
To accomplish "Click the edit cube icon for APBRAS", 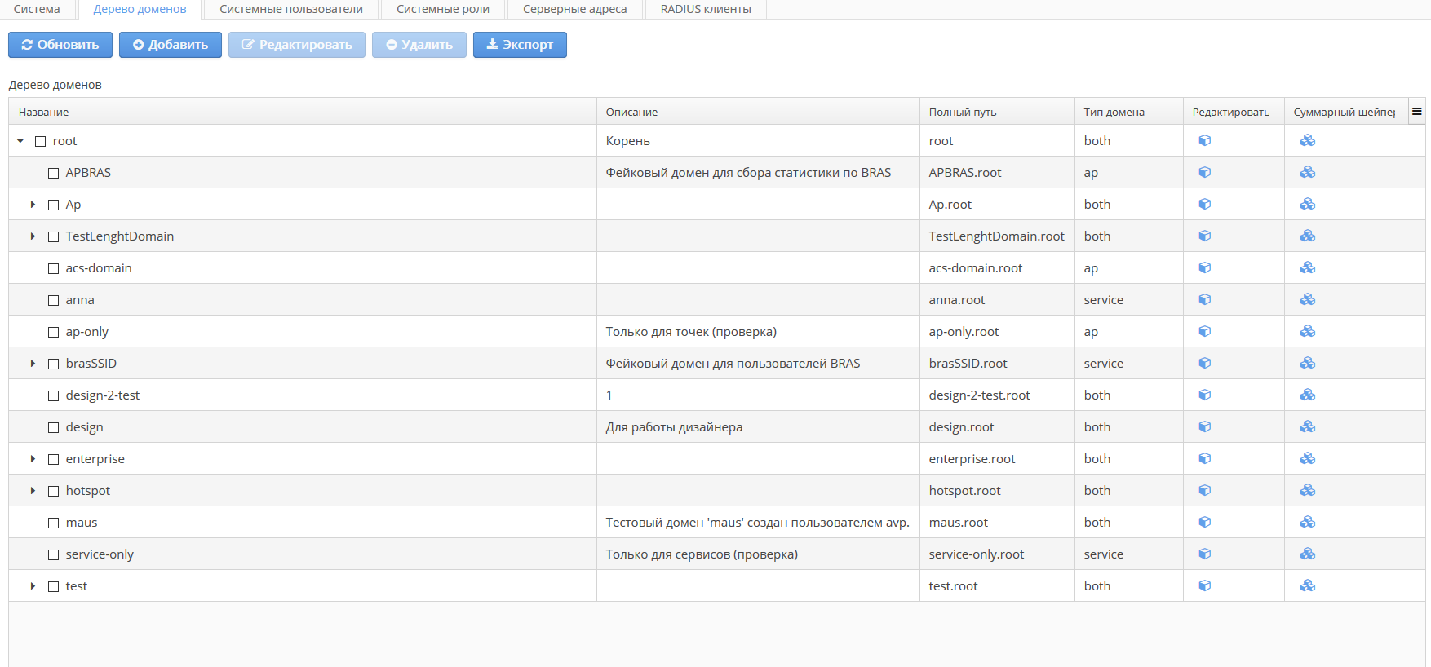I will (x=1204, y=172).
